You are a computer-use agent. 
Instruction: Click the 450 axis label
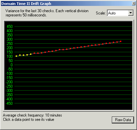[x=10, y=27]
